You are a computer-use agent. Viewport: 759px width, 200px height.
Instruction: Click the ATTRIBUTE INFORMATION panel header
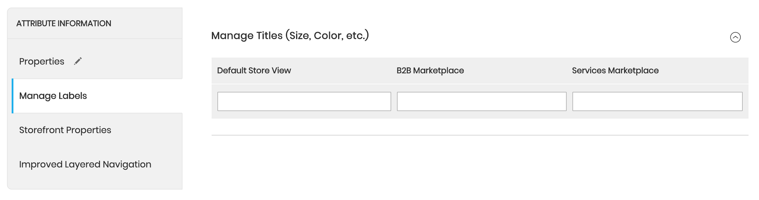pos(95,24)
